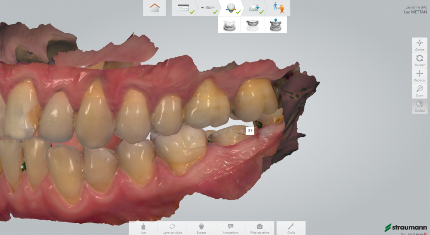Click the tooth 37 annotation label
Screen dimensions: 430x235
(x=250, y=131)
